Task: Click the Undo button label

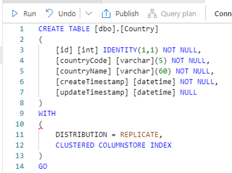Action: (67, 14)
